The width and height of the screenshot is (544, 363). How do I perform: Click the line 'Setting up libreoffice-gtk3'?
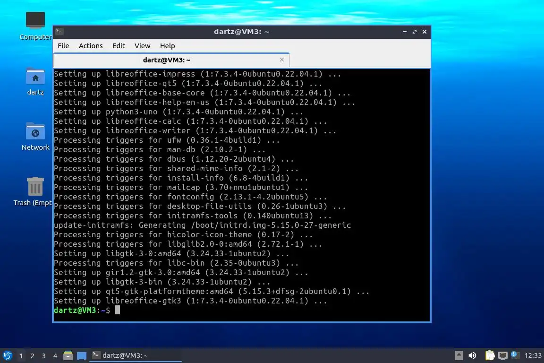190,301
